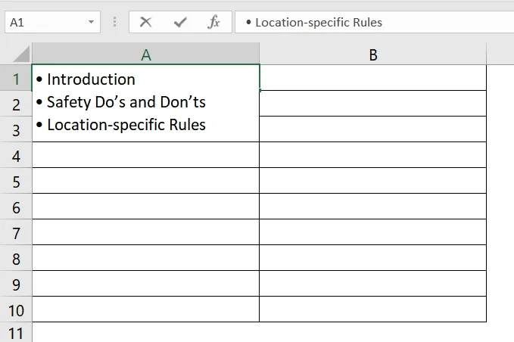514x342 pixels.
Task: Select cell B2
Action: [373, 103]
